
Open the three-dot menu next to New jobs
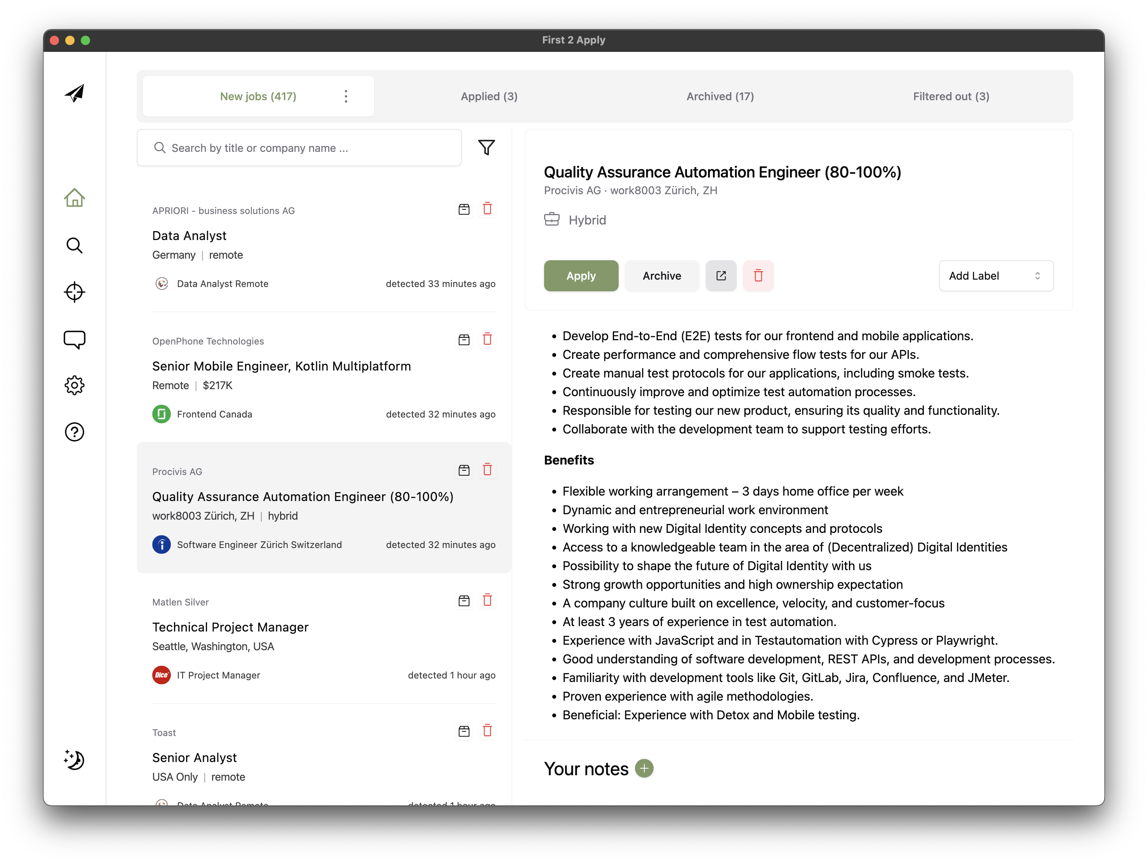[x=346, y=96]
